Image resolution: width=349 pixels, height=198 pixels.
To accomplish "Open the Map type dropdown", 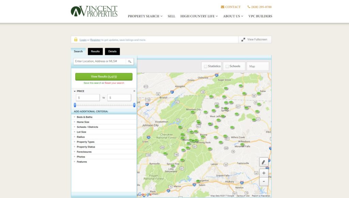I will (x=258, y=66).
